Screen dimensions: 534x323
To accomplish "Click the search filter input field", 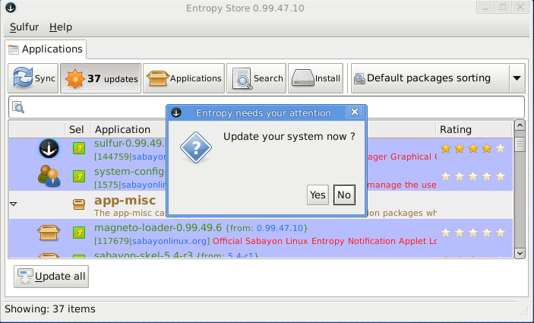I will click(267, 107).
